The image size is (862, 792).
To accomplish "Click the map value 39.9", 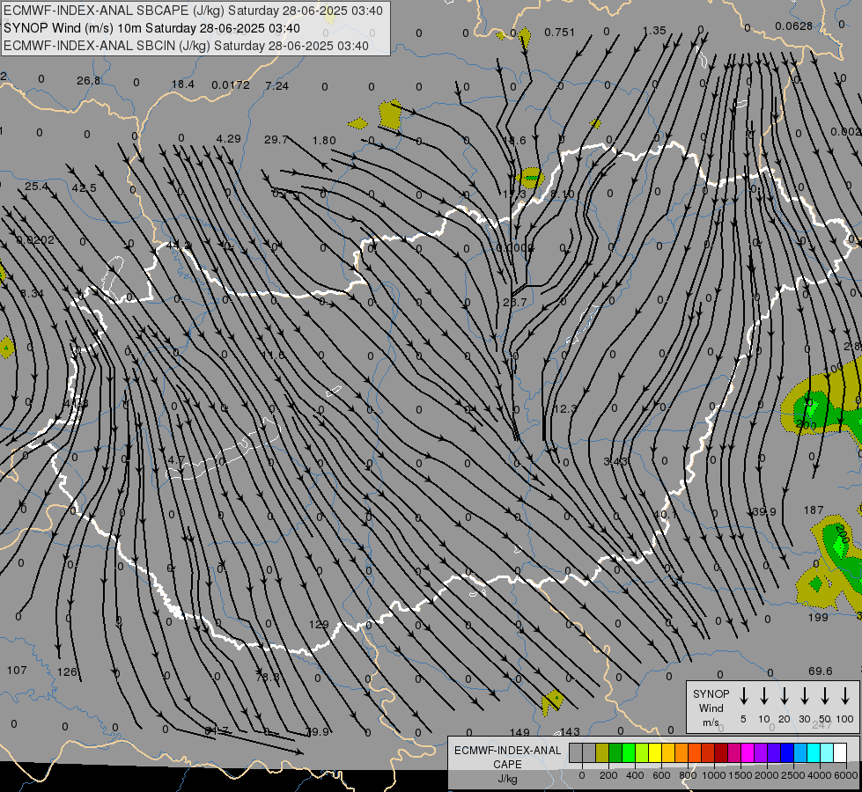I will pyautogui.click(x=764, y=511).
